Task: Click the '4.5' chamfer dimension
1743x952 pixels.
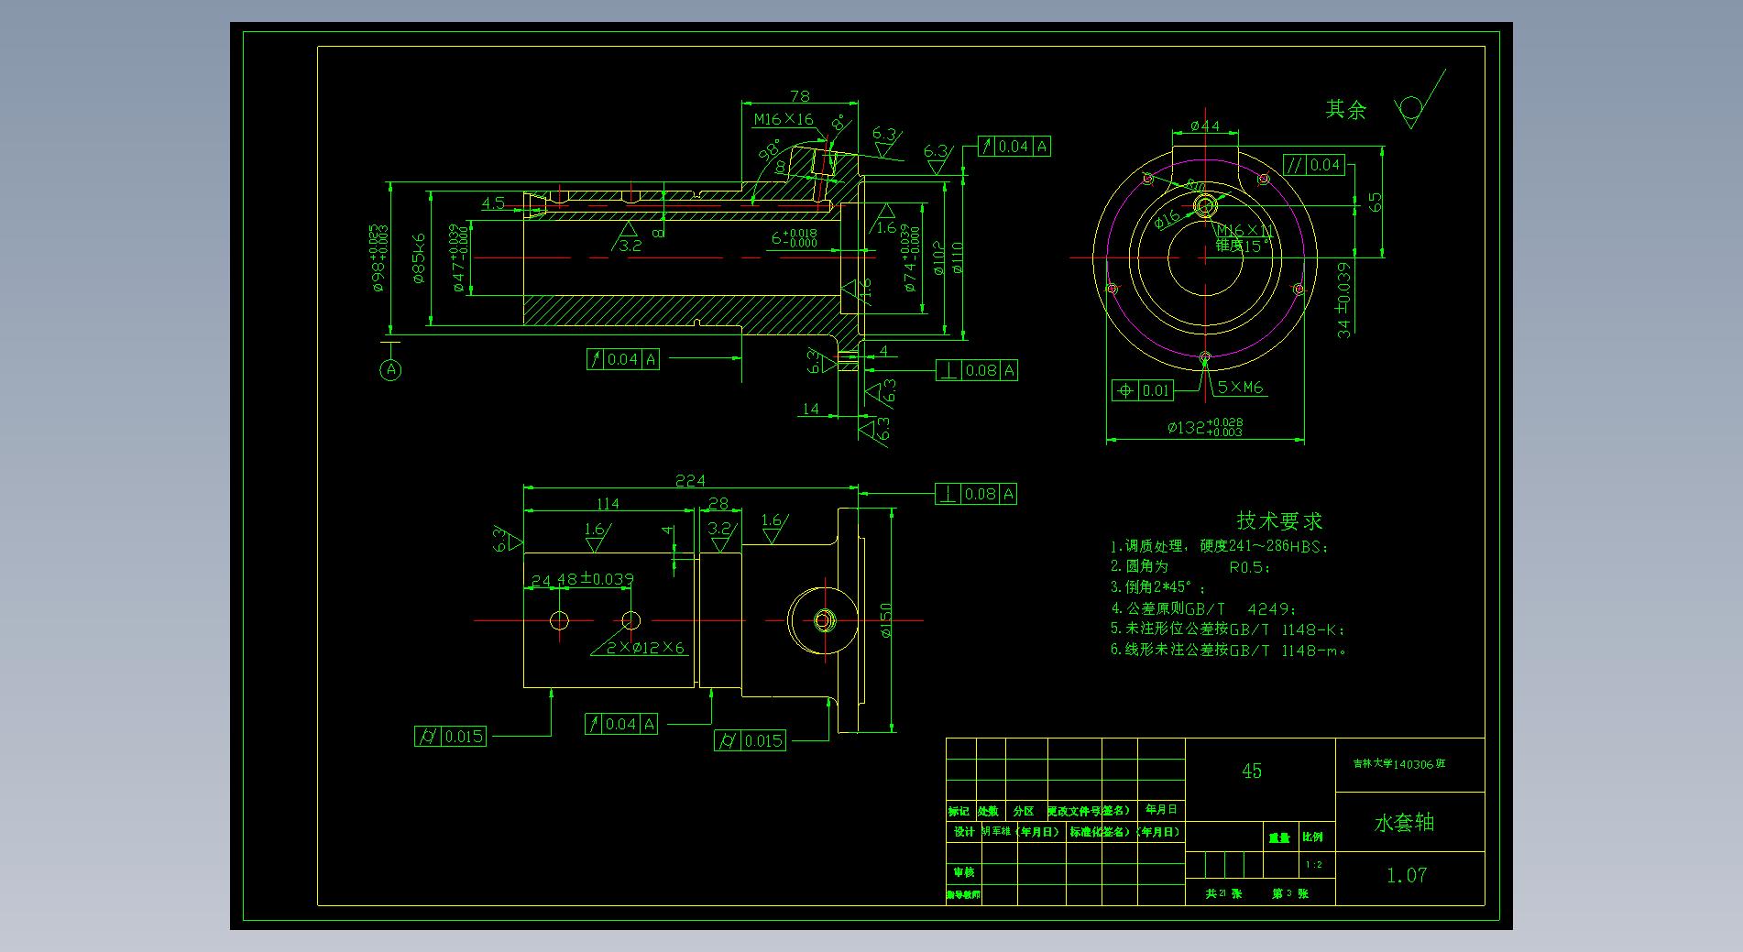Action: pos(493,203)
